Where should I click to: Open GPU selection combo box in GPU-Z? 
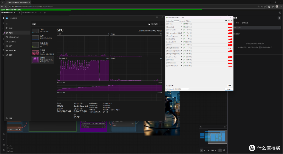pyautogui.click(x=177, y=89)
